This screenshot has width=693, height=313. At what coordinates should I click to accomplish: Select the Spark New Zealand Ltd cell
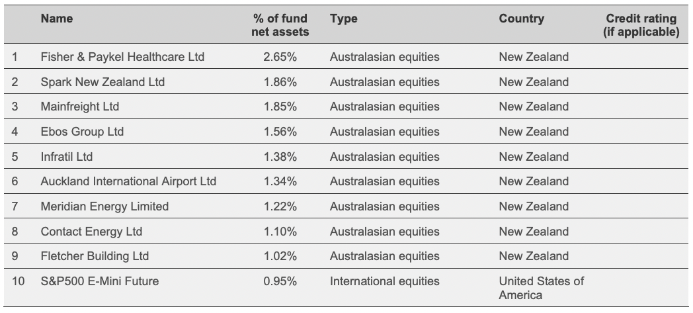click(x=102, y=82)
